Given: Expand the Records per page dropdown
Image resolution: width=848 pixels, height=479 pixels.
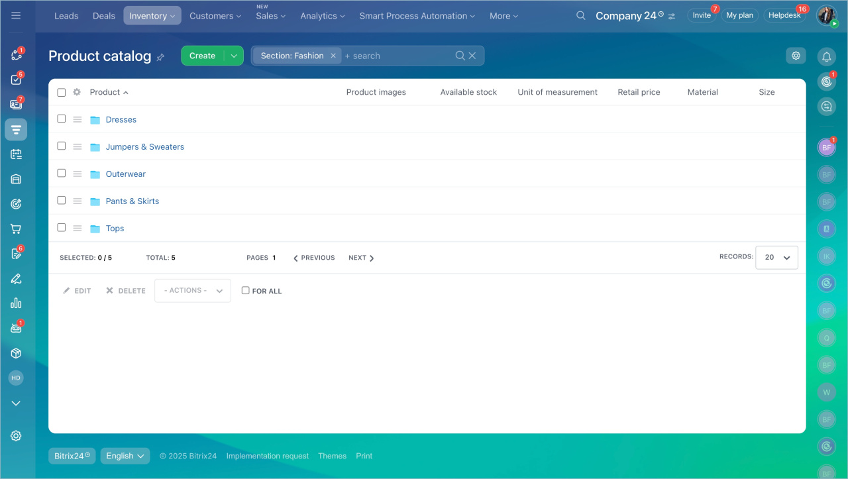Looking at the screenshot, I should (x=776, y=257).
